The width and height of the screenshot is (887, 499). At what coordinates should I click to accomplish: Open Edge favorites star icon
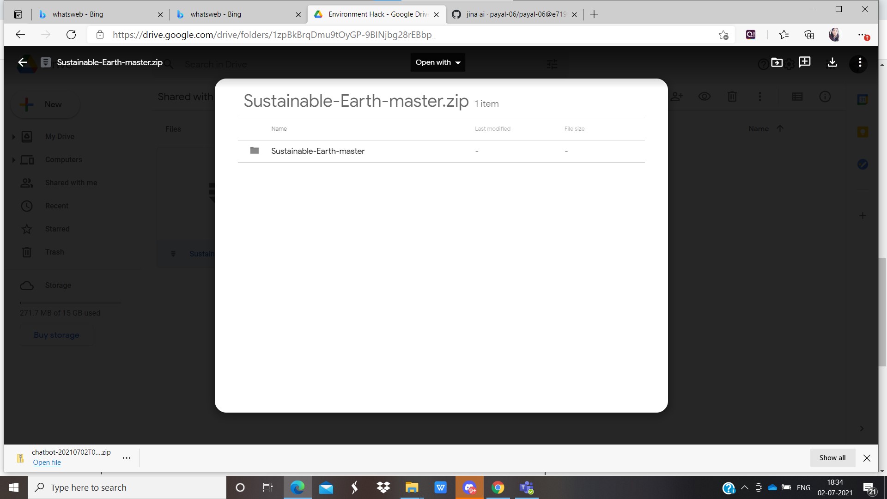(x=784, y=35)
